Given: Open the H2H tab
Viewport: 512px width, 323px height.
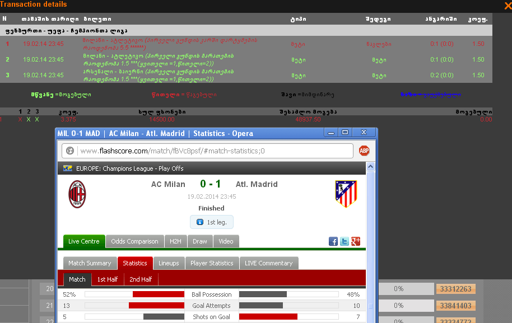Looking at the screenshot, I should pyautogui.click(x=175, y=241).
